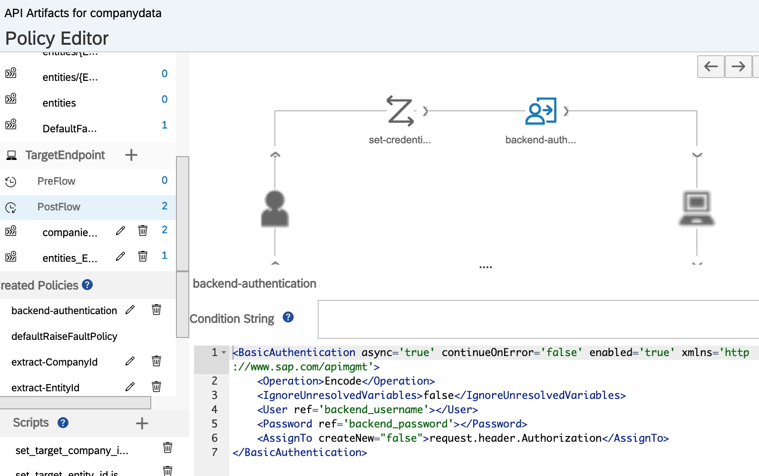Screen dimensions: 759x476
Task: Click the set-credentials policy icon in flow
Action: pos(400,111)
